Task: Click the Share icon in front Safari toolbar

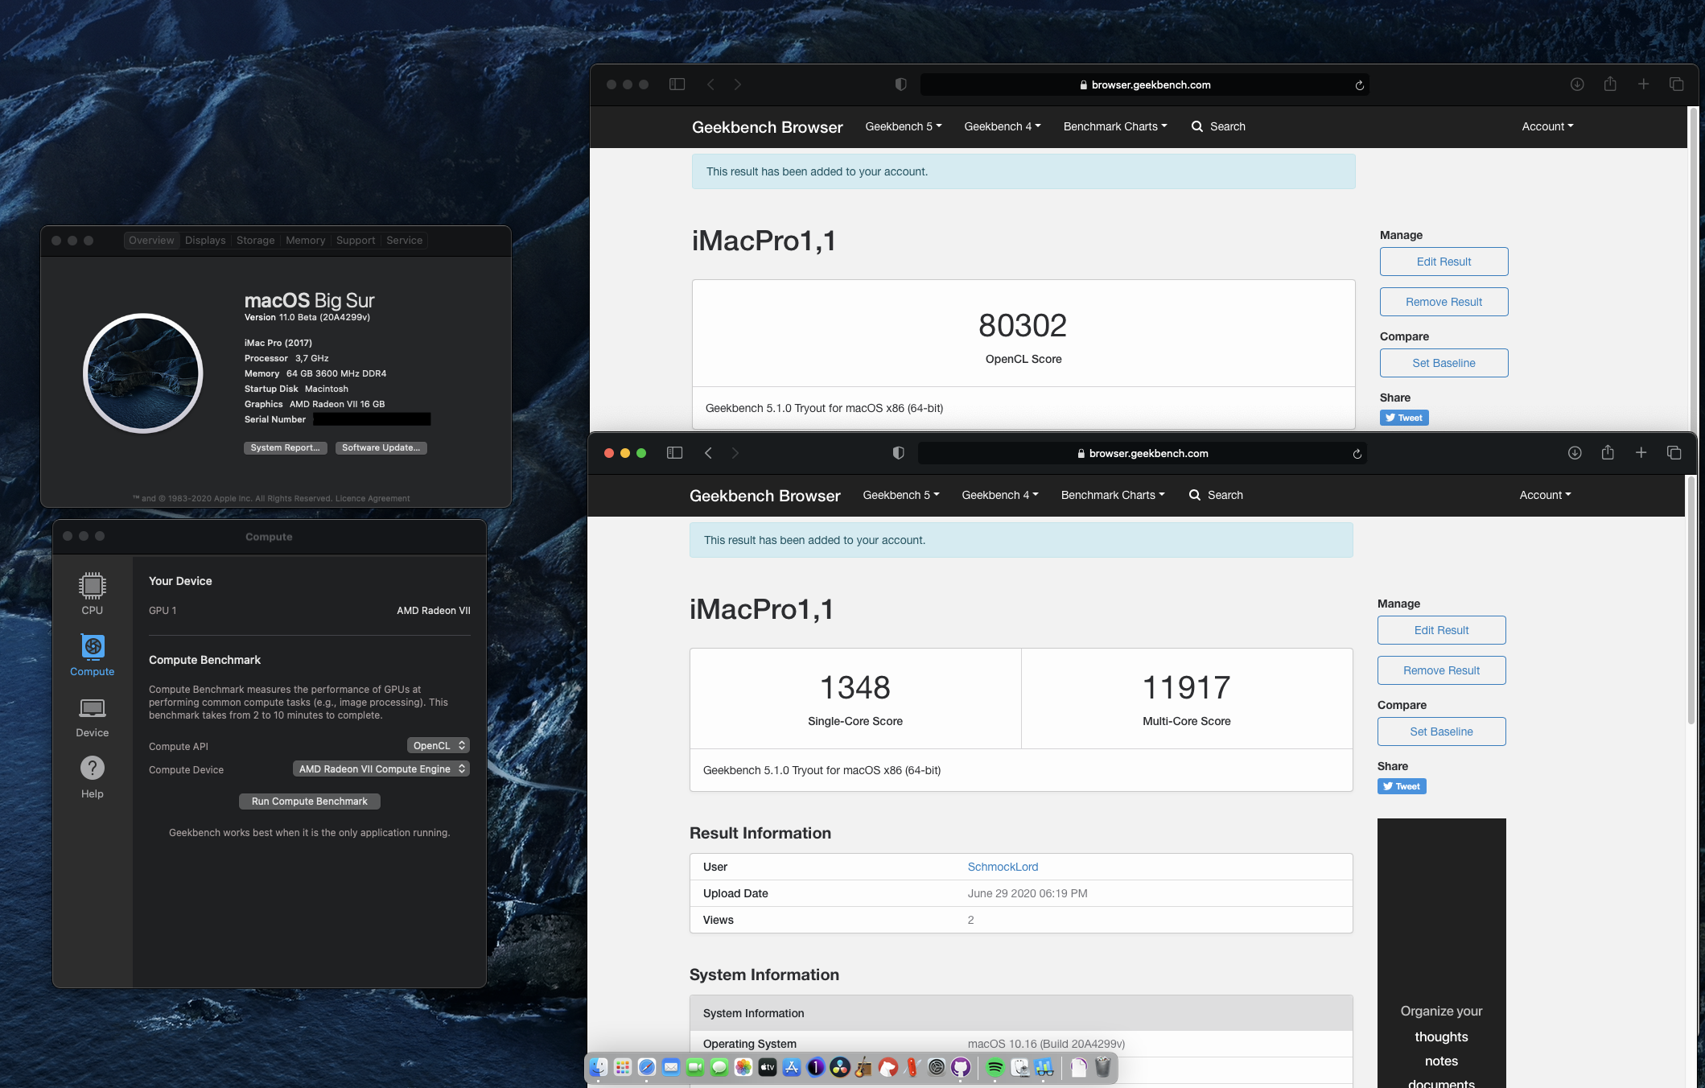Action: pyautogui.click(x=1607, y=453)
